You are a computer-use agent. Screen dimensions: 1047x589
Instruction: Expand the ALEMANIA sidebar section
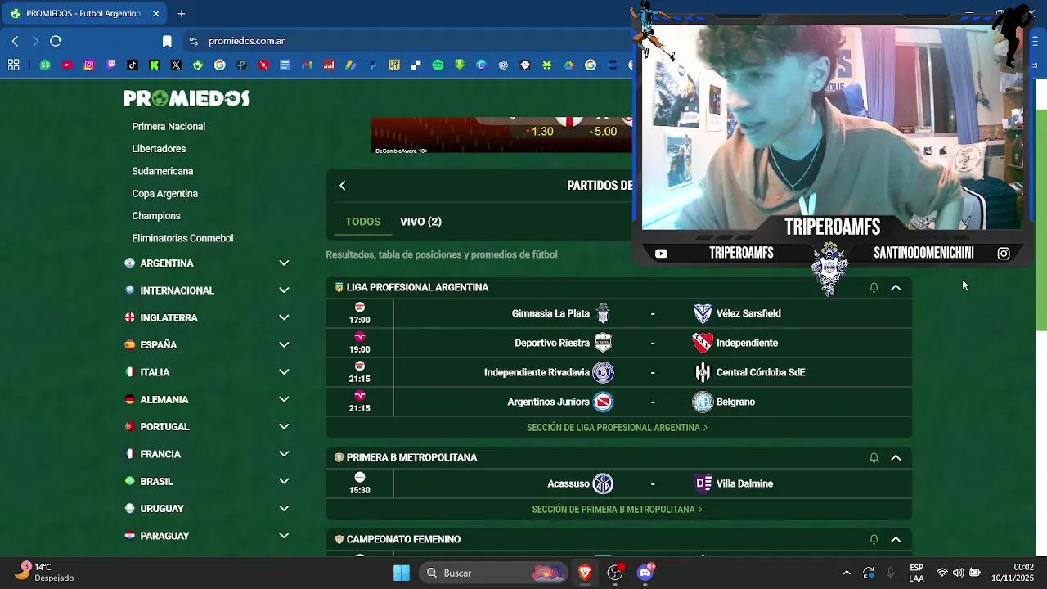[284, 399]
